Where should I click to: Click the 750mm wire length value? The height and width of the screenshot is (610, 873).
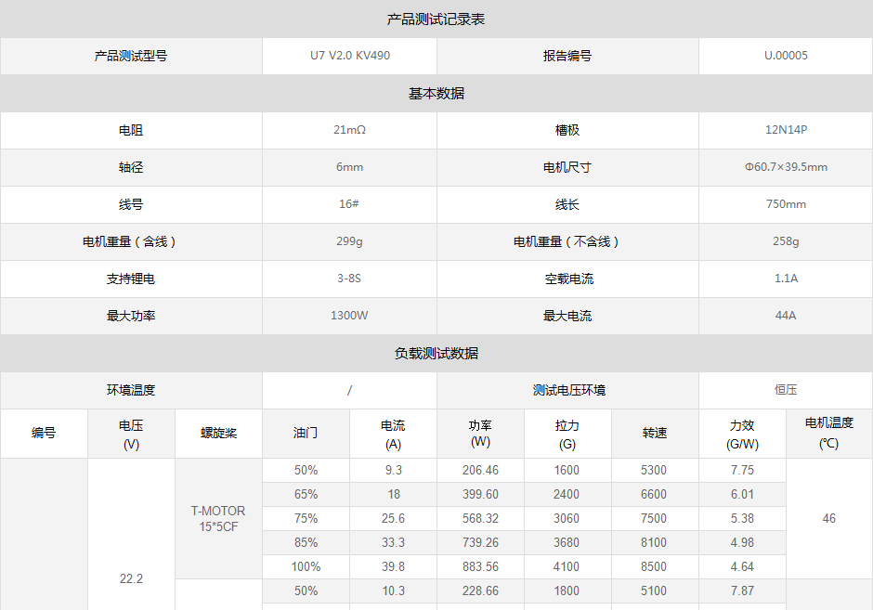point(786,204)
